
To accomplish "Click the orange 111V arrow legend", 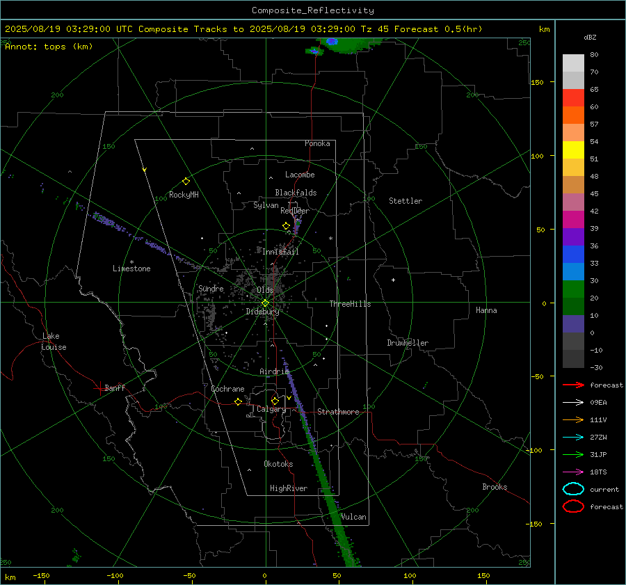I will [573, 420].
